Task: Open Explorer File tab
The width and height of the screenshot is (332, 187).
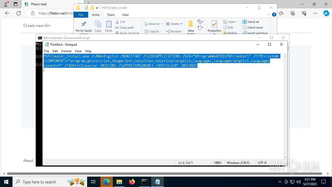Action: pos(81,15)
